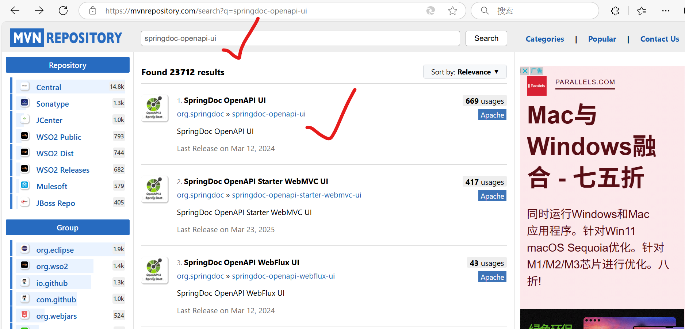The height and width of the screenshot is (329, 685).
Task: Toggle the favorites star for this page
Action: tap(452, 11)
